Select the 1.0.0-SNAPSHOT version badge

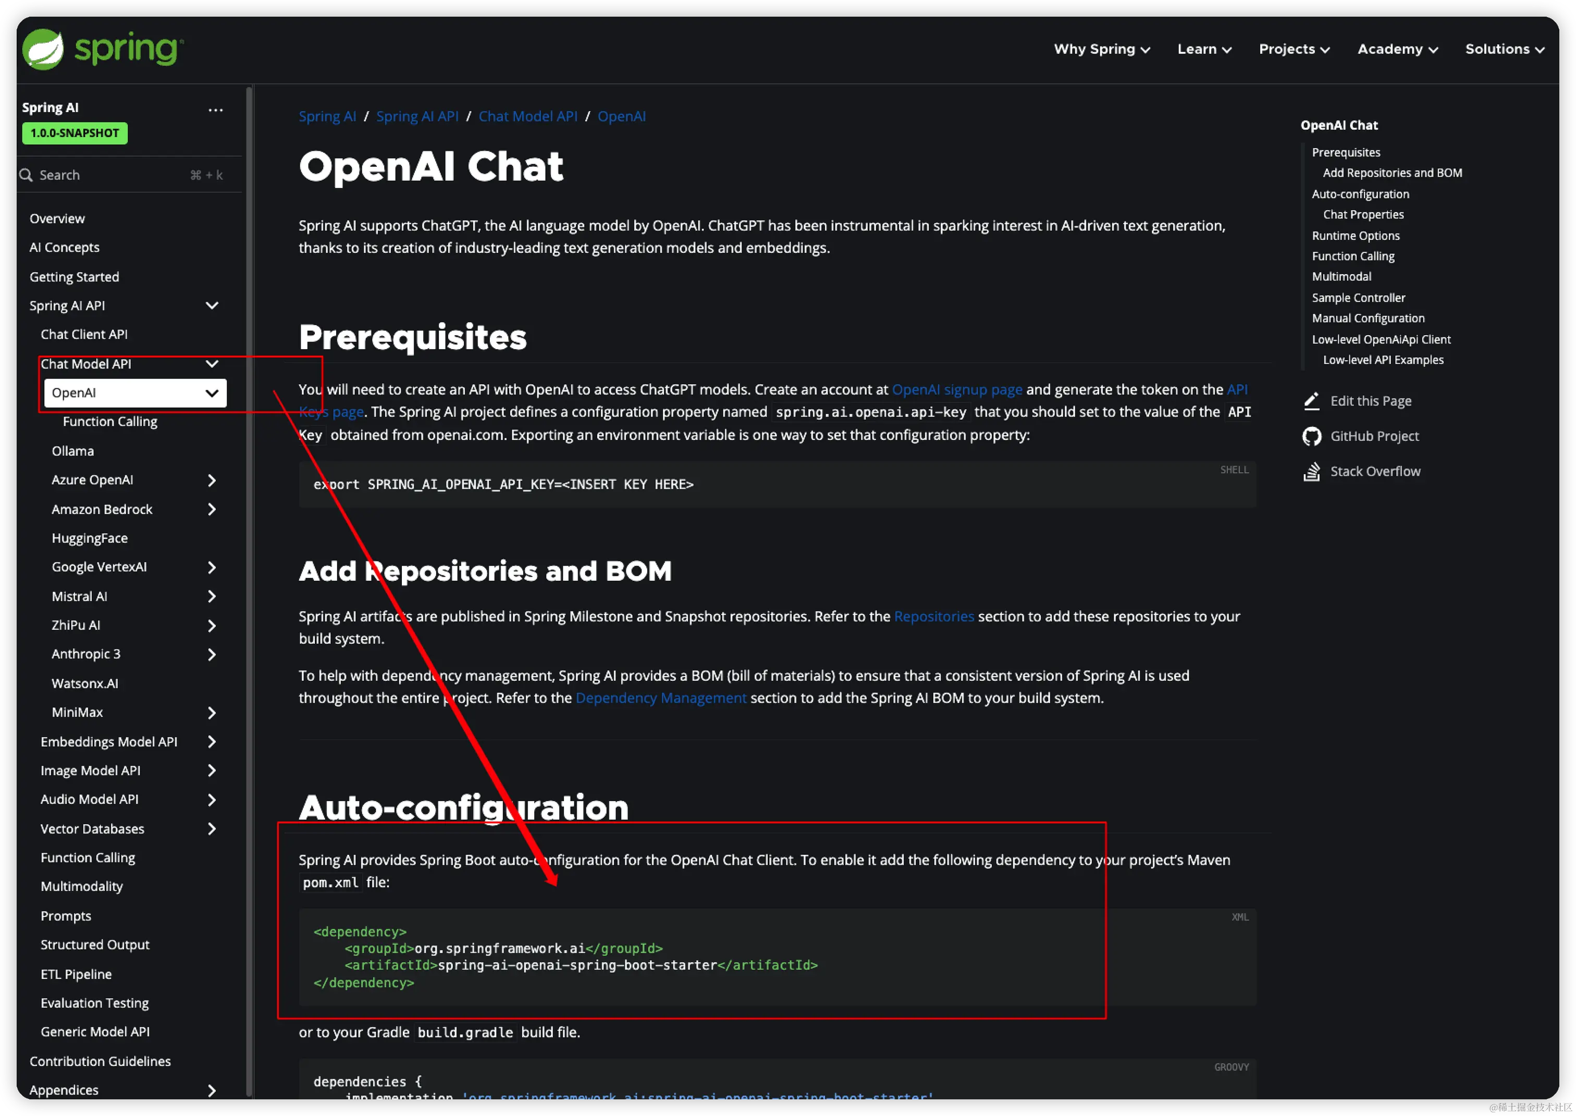pos(75,133)
